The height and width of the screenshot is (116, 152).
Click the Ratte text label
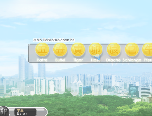click(x=42, y=60)
